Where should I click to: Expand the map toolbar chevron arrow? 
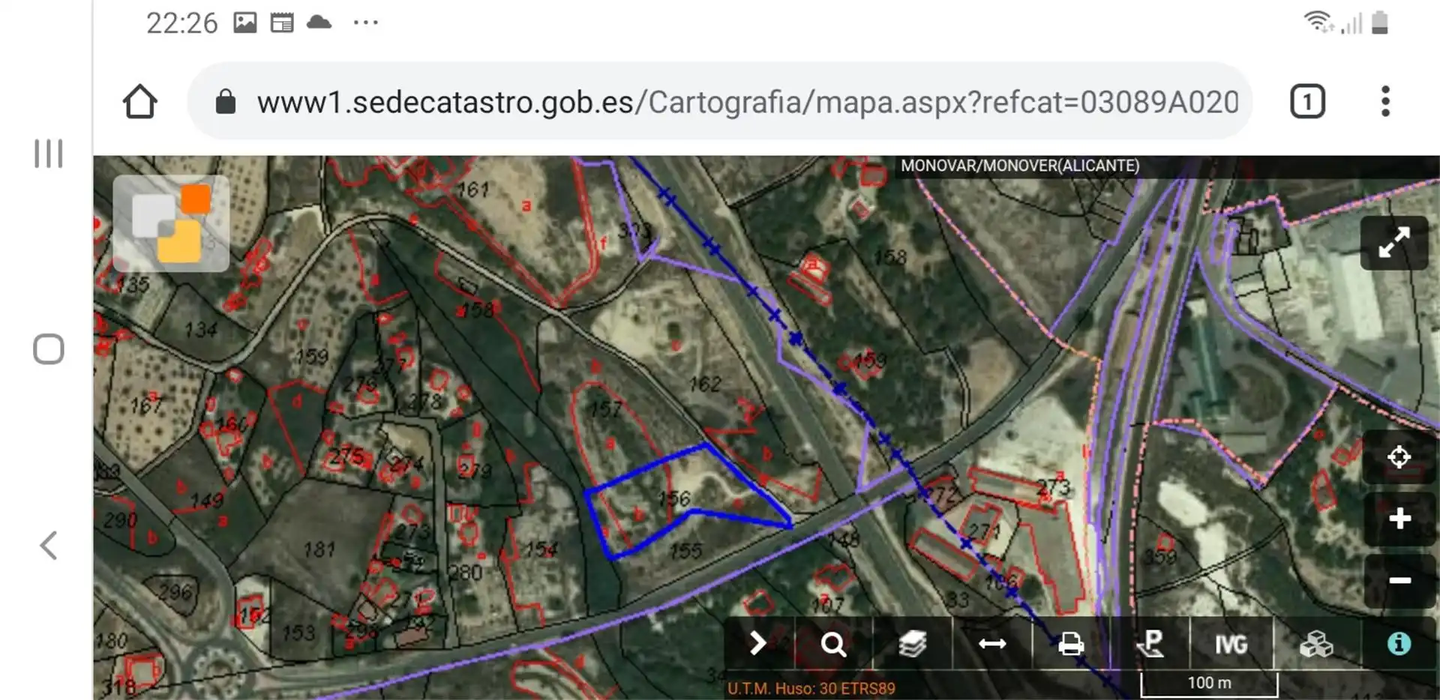point(758,643)
